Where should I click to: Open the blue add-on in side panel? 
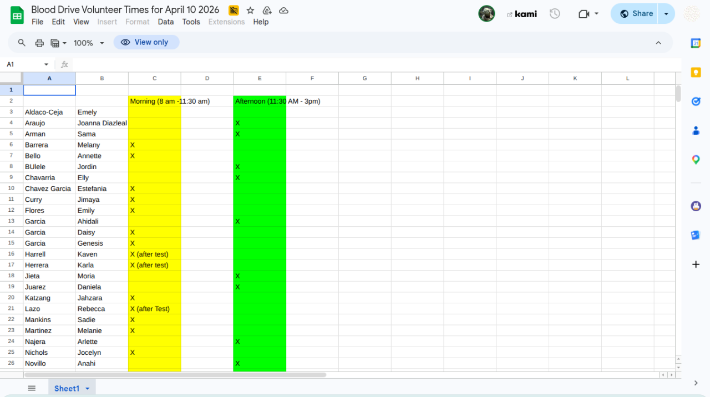[696, 235]
